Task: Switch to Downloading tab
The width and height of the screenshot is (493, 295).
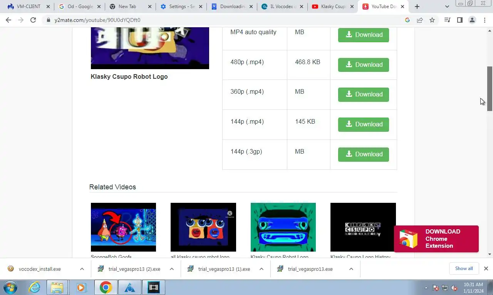Action: coord(231,7)
